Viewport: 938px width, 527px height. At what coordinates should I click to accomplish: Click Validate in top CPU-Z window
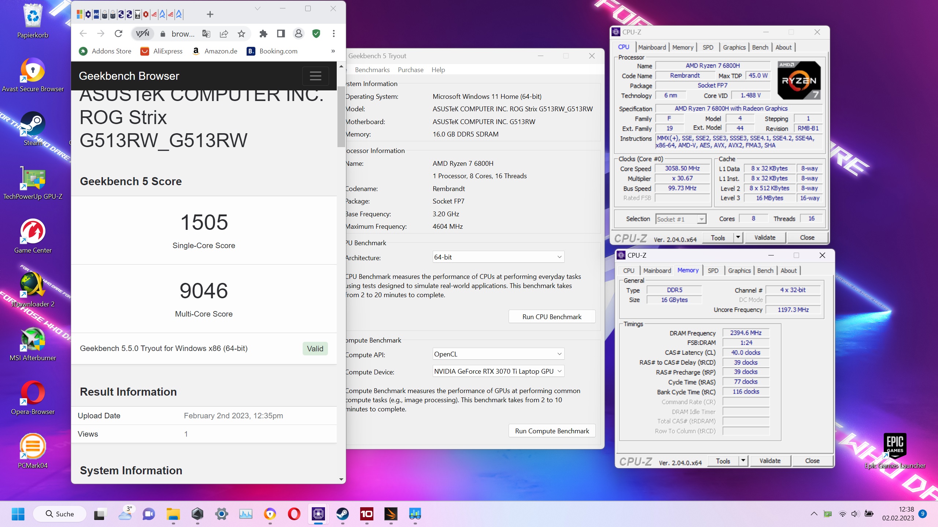(765, 238)
